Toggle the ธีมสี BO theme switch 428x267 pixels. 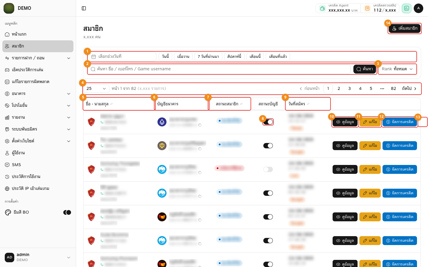[x=67, y=212]
